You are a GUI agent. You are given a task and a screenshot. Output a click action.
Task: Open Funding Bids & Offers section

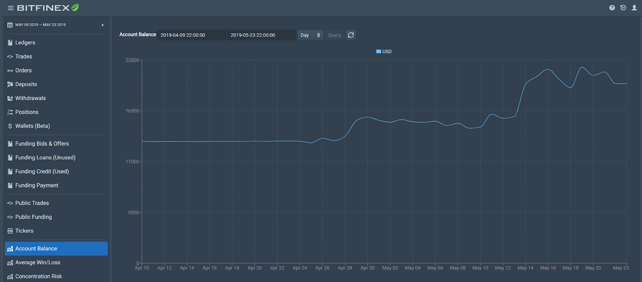tap(42, 144)
